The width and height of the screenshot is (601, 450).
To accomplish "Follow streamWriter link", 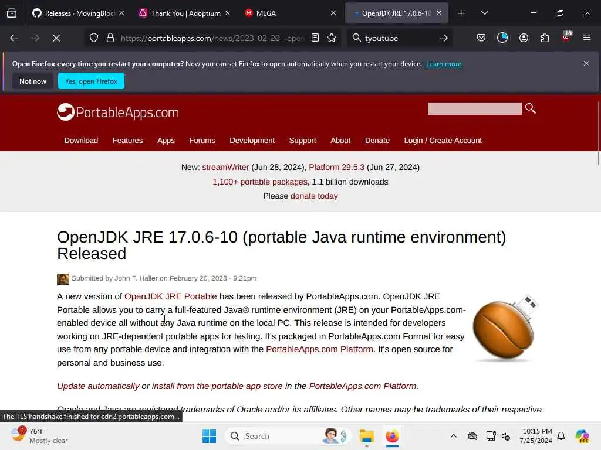I will (x=225, y=167).
